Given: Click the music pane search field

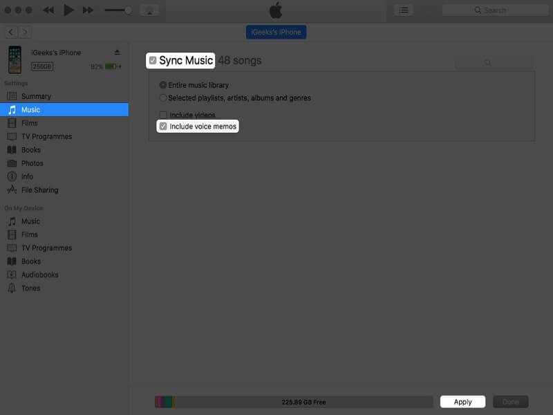Looking at the screenshot, I should pyautogui.click(x=494, y=62).
